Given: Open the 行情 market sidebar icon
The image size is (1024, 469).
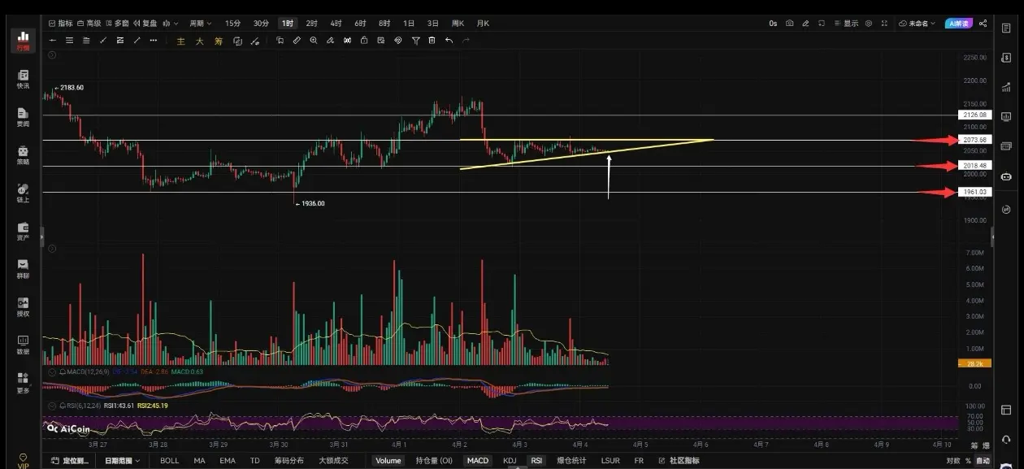Looking at the screenshot, I should coord(23,40).
